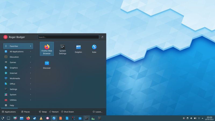Open the battery indicator in system tray
Image resolution: width=215 pixels, height=121 pixels.
pos(195,118)
